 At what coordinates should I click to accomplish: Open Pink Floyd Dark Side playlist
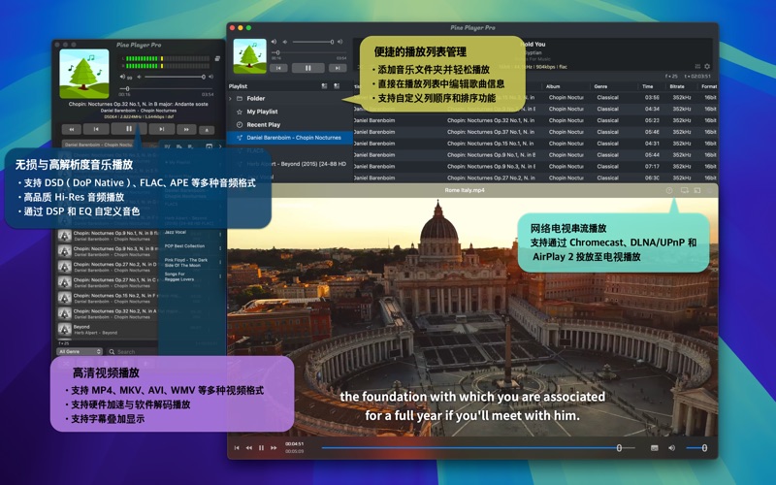186,262
